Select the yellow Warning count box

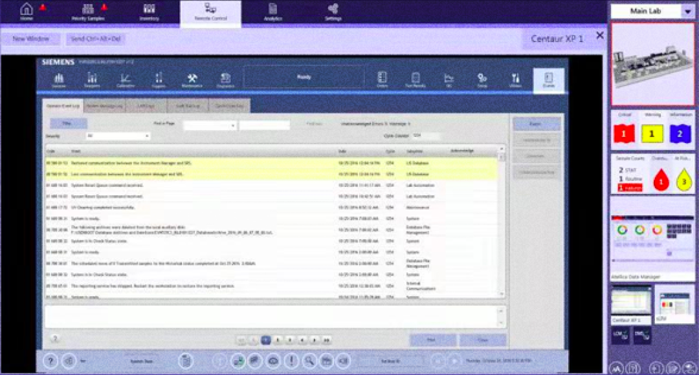point(652,133)
